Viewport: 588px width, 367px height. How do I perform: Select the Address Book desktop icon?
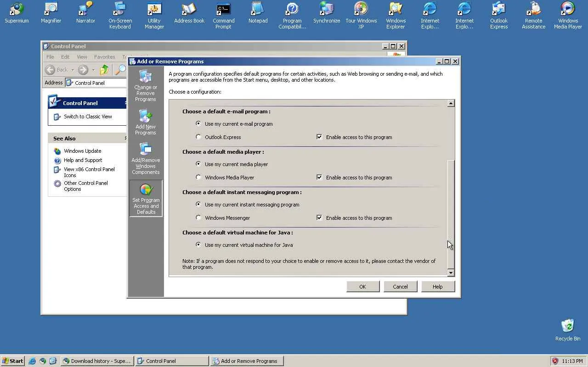click(x=189, y=13)
